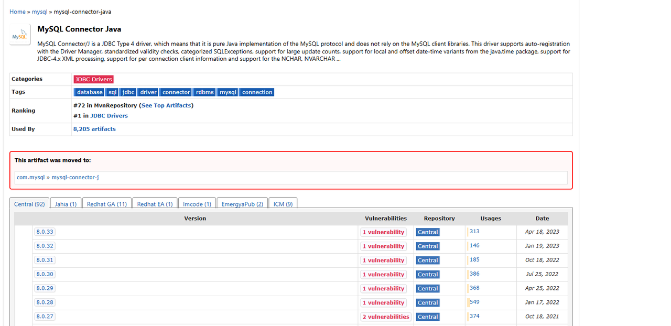Click the Central repository badge for 8.0.30
This screenshot has width=671, height=326.
pos(428,274)
